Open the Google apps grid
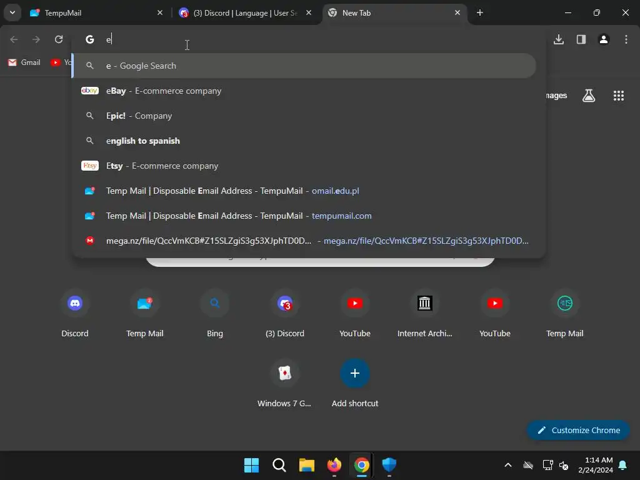This screenshot has width=640, height=480. pyautogui.click(x=618, y=96)
